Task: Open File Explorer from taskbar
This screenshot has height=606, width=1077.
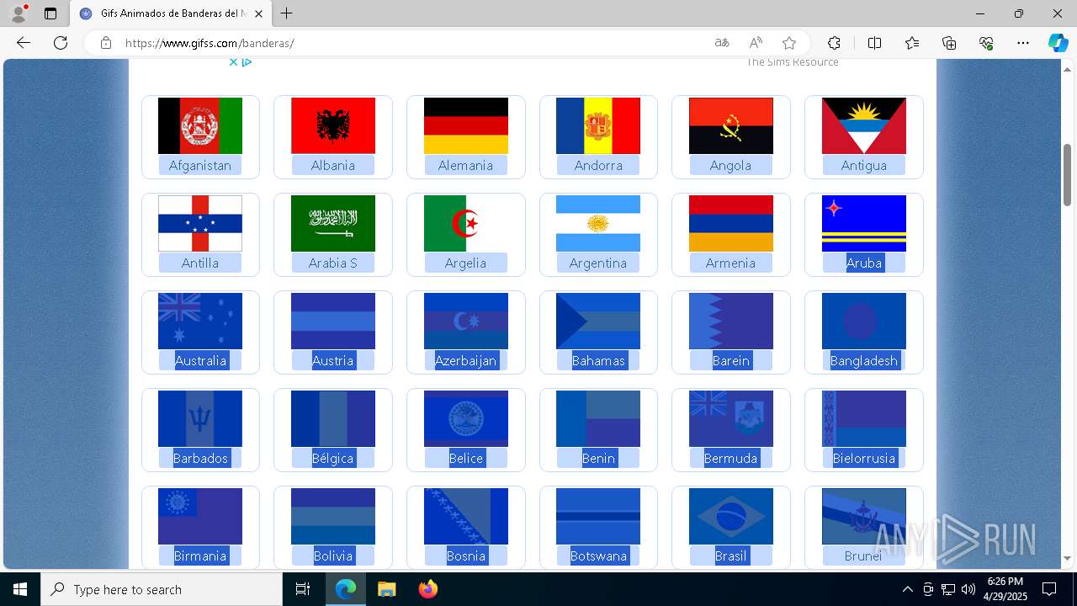Action: 386,589
